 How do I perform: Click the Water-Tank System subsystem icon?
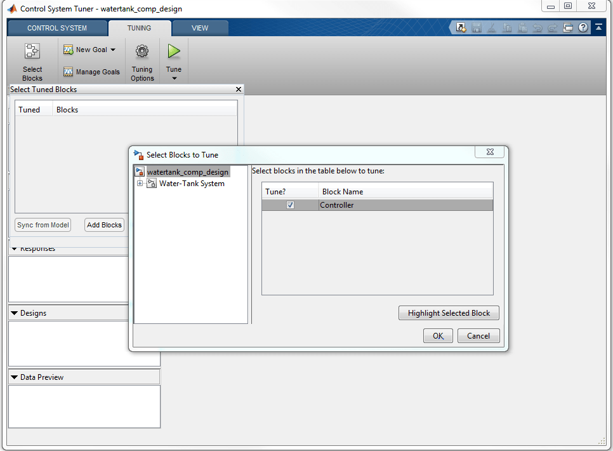152,183
